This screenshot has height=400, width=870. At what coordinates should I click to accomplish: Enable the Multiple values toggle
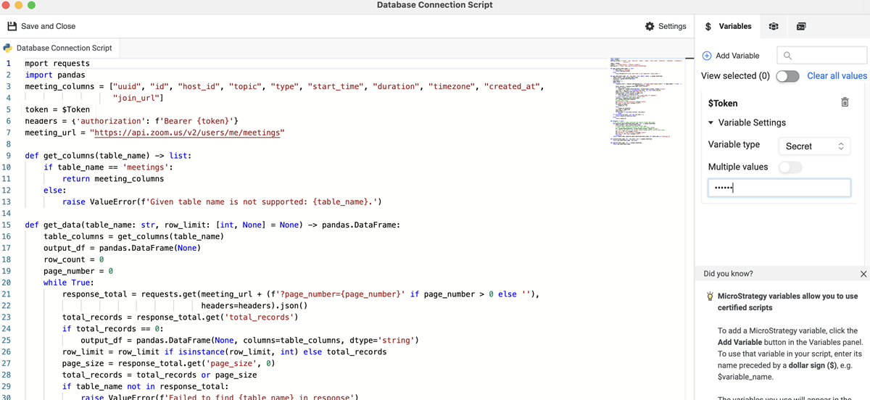click(790, 167)
